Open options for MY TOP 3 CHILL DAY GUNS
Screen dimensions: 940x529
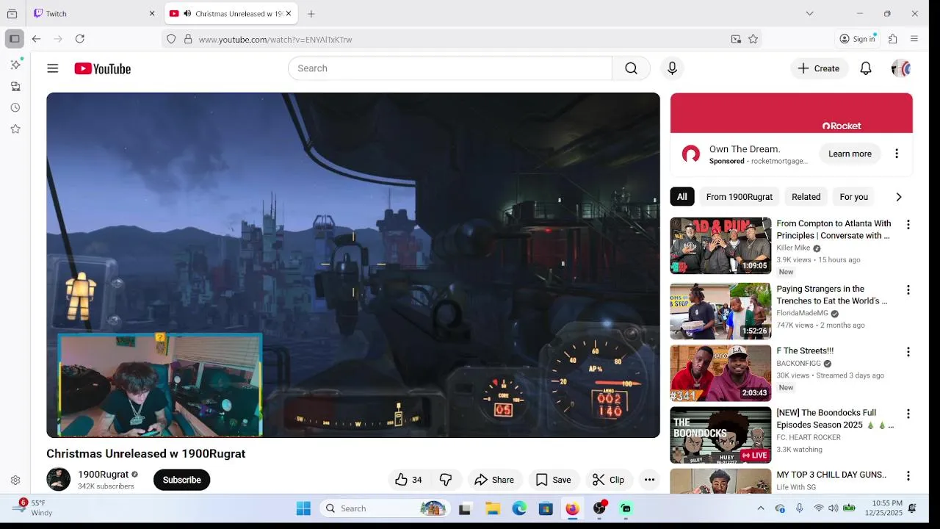[908, 476]
